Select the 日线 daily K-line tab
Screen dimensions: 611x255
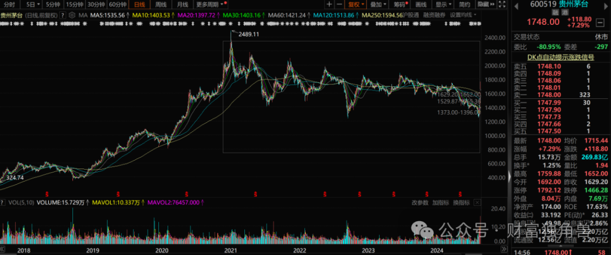point(139,5)
